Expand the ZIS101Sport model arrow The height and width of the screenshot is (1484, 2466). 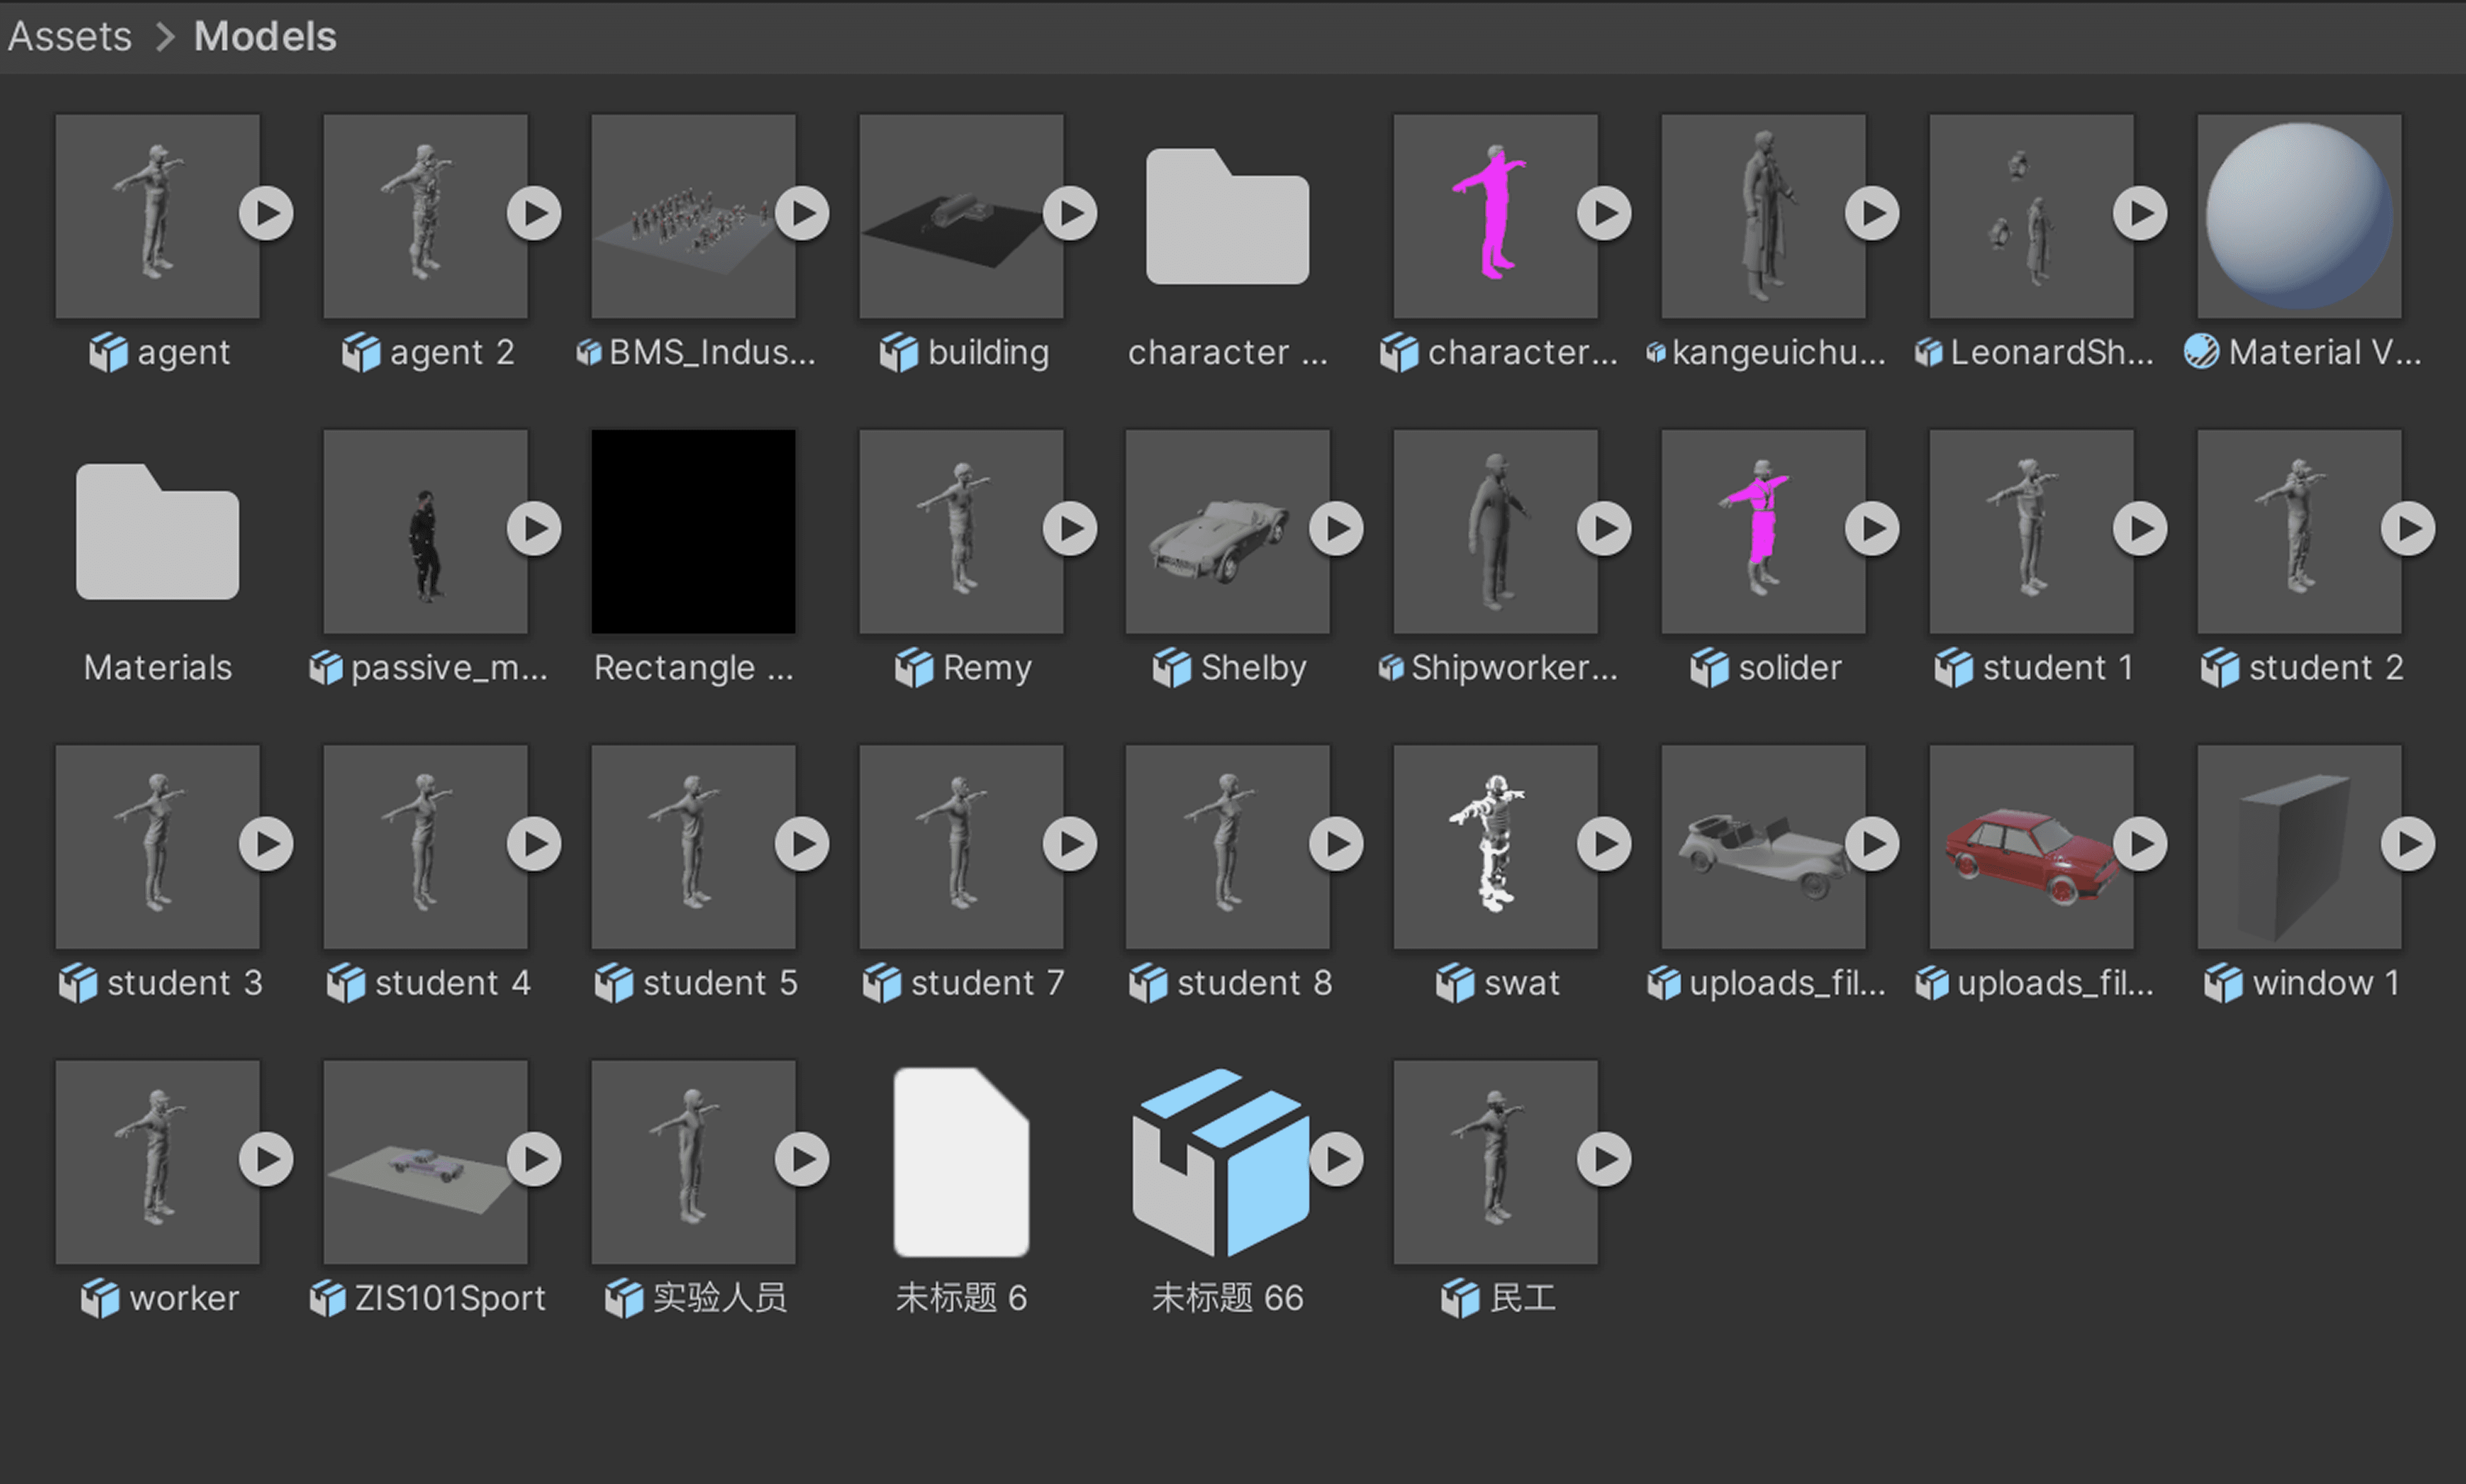[534, 1159]
